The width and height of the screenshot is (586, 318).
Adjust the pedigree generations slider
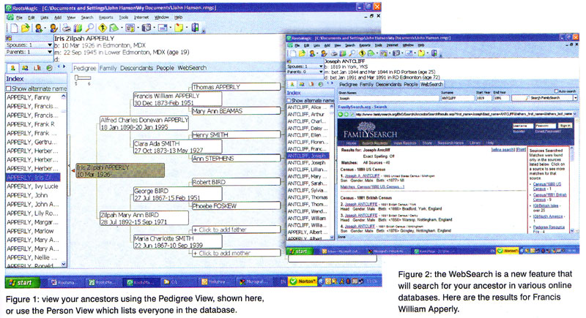click(83, 78)
